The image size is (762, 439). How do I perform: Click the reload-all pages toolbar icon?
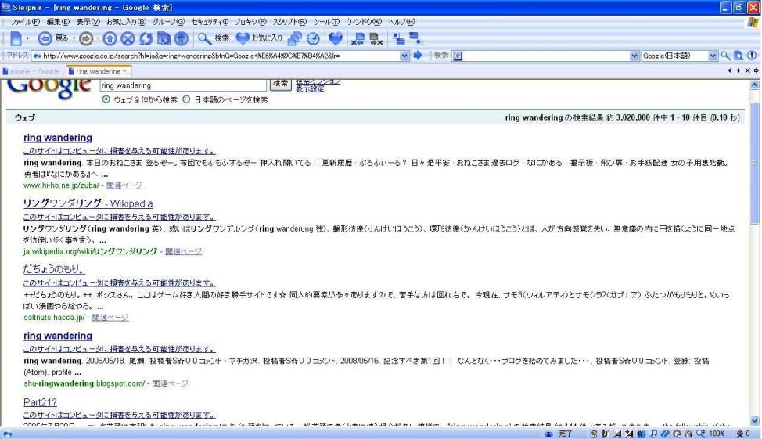coord(164,38)
